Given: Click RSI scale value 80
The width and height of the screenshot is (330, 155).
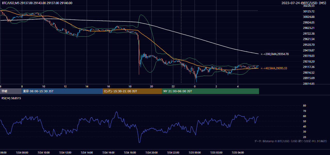Looking at the screenshot, I should pyautogui.click(x=304, y=106).
